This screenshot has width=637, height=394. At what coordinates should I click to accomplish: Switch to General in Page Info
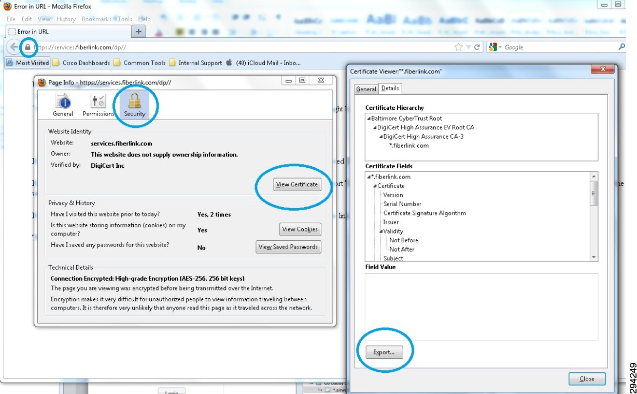[63, 105]
